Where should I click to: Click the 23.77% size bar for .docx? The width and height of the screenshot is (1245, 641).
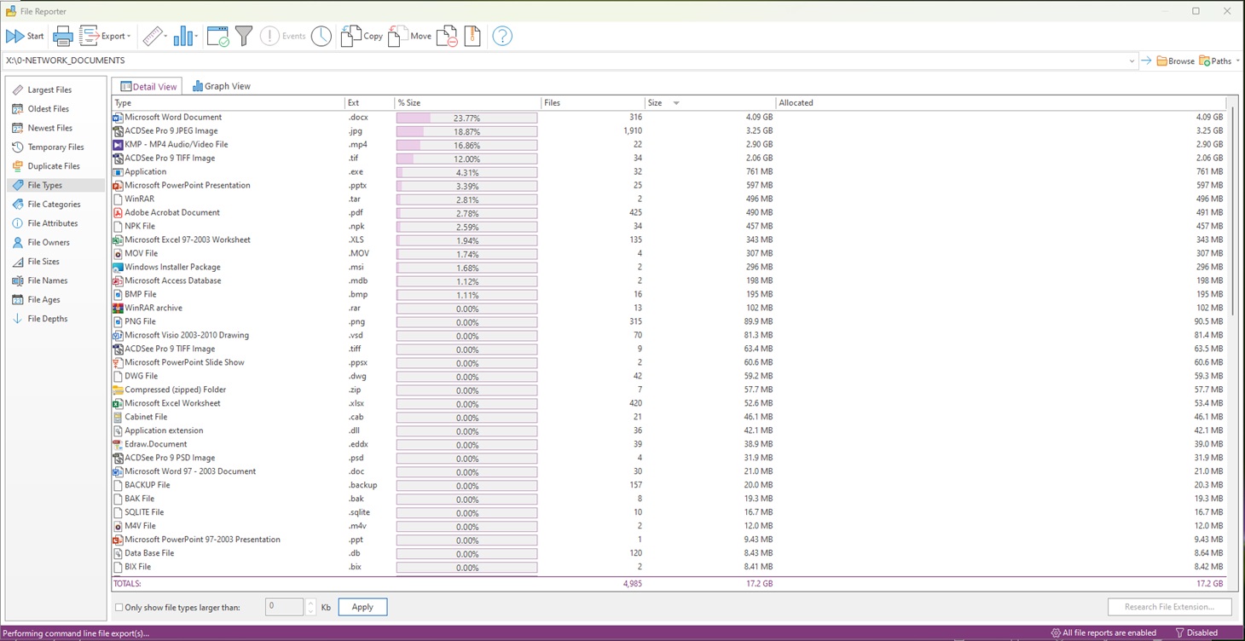click(x=466, y=118)
